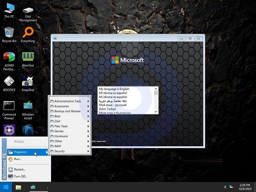Select "Dilim Türkçe" language option
The width and height of the screenshot is (256, 192).
[126, 109]
